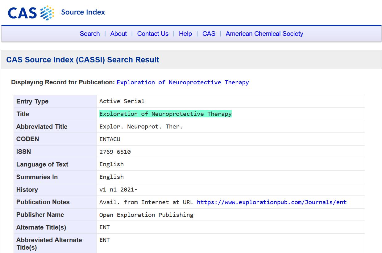Click the 'Title' row label

pos(23,114)
